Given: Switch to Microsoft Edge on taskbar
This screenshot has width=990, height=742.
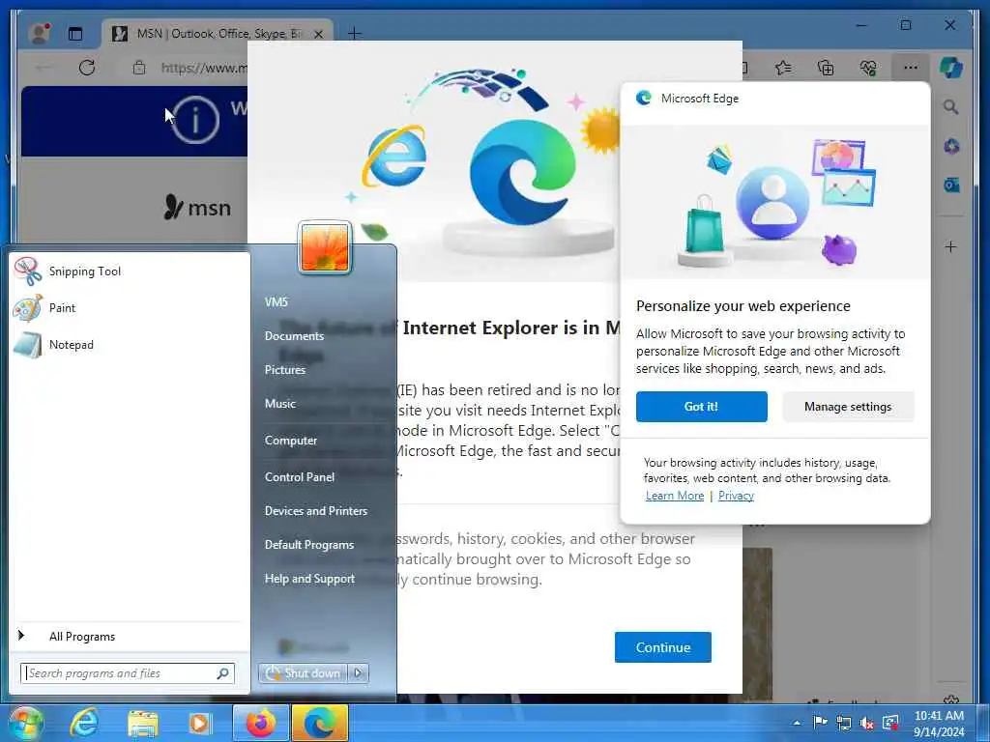Looking at the screenshot, I should [319, 723].
